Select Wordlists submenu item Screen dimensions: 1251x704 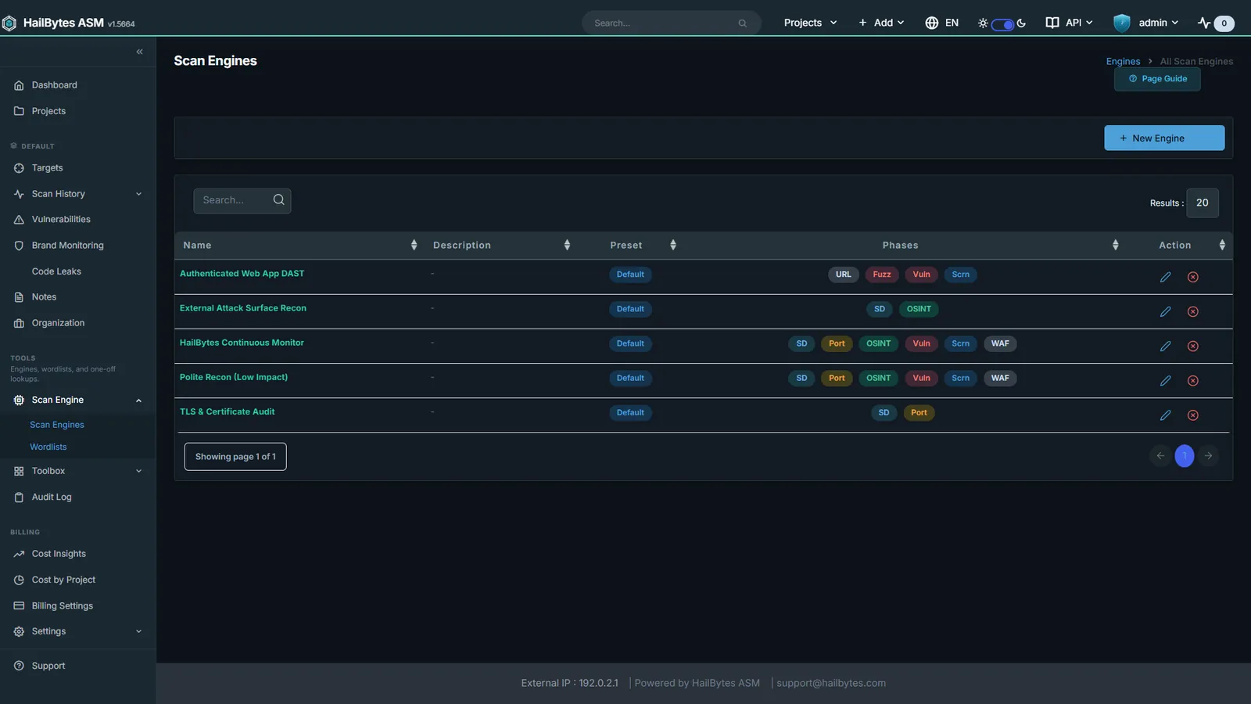48,447
